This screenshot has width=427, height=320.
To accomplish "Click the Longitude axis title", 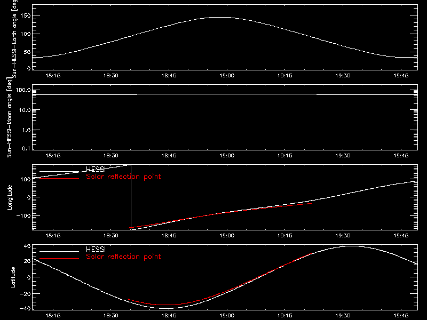I will coord(10,197).
